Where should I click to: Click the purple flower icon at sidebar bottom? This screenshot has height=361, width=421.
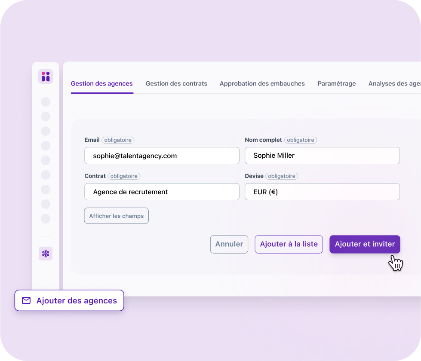tap(45, 254)
